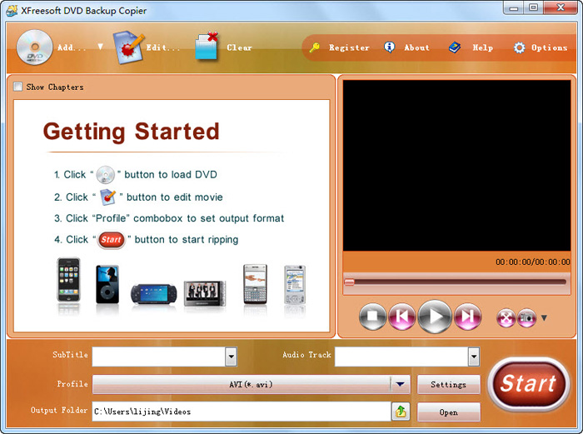Expand the Profile combobox arrow

click(x=401, y=384)
